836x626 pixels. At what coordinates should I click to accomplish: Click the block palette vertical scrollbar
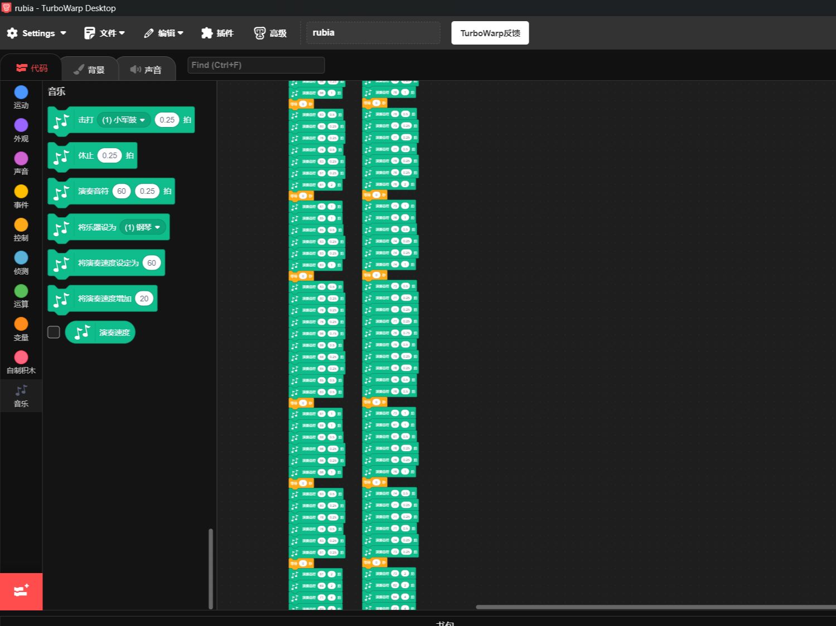(x=210, y=569)
